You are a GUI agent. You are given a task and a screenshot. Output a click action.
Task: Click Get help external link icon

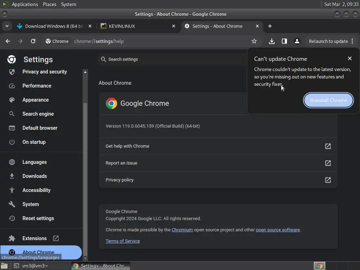click(x=328, y=146)
